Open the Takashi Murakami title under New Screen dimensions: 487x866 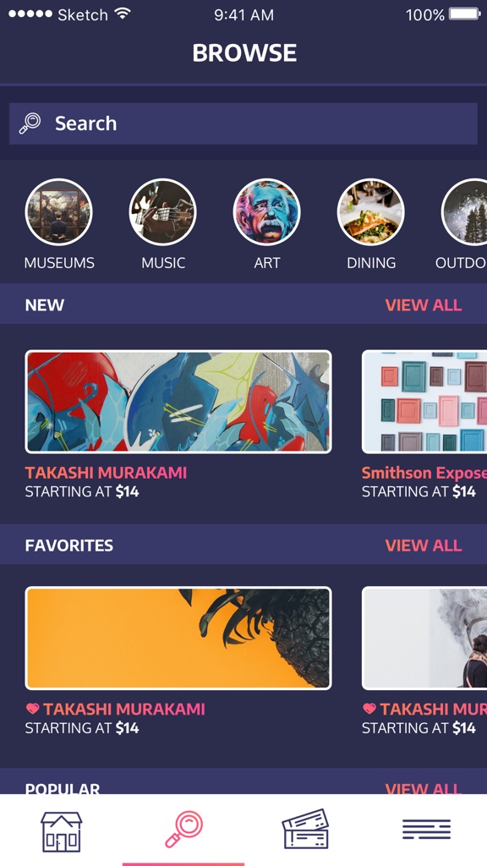point(106,473)
